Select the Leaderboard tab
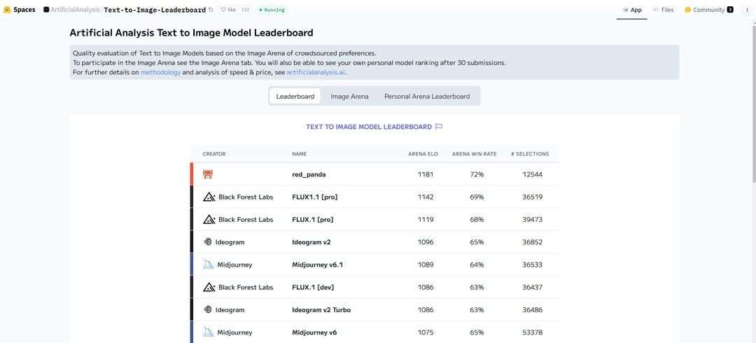This screenshot has width=756, height=343. click(295, 96)
